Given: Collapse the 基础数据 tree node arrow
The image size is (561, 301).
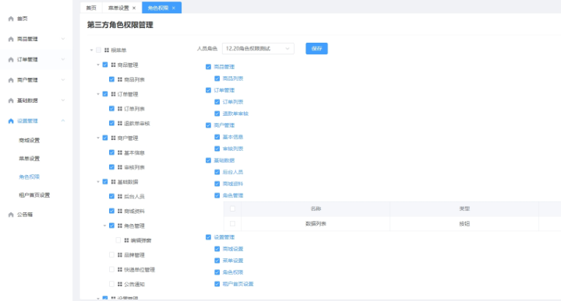Looking at the screenshot, I should pos(98,182).
